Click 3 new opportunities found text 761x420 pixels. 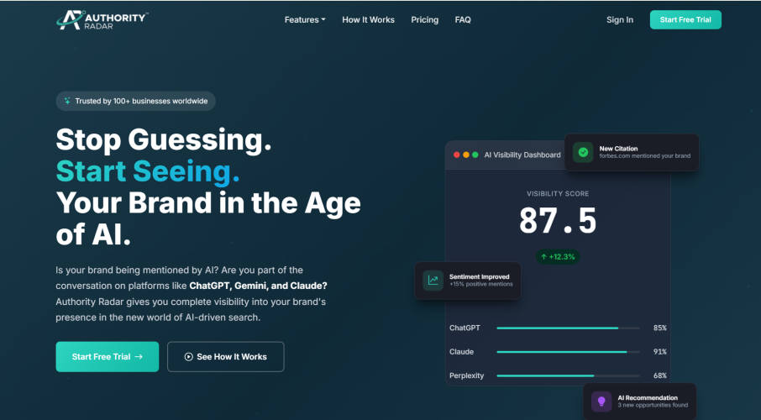coord(653,405)
